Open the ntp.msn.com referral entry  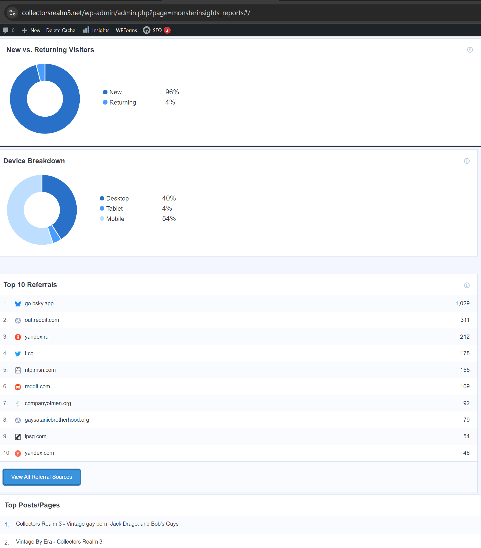[x=239, y=370]
